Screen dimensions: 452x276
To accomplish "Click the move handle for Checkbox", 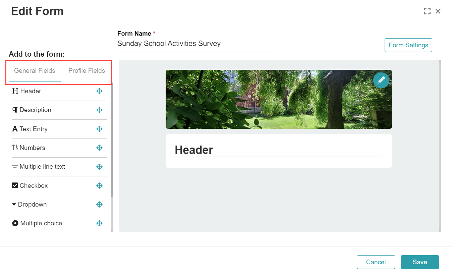I will pyautogui.click(x=99, y=185).
